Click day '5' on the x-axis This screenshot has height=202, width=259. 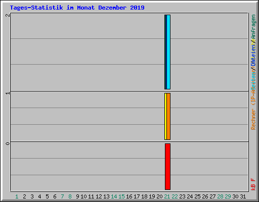47,196
